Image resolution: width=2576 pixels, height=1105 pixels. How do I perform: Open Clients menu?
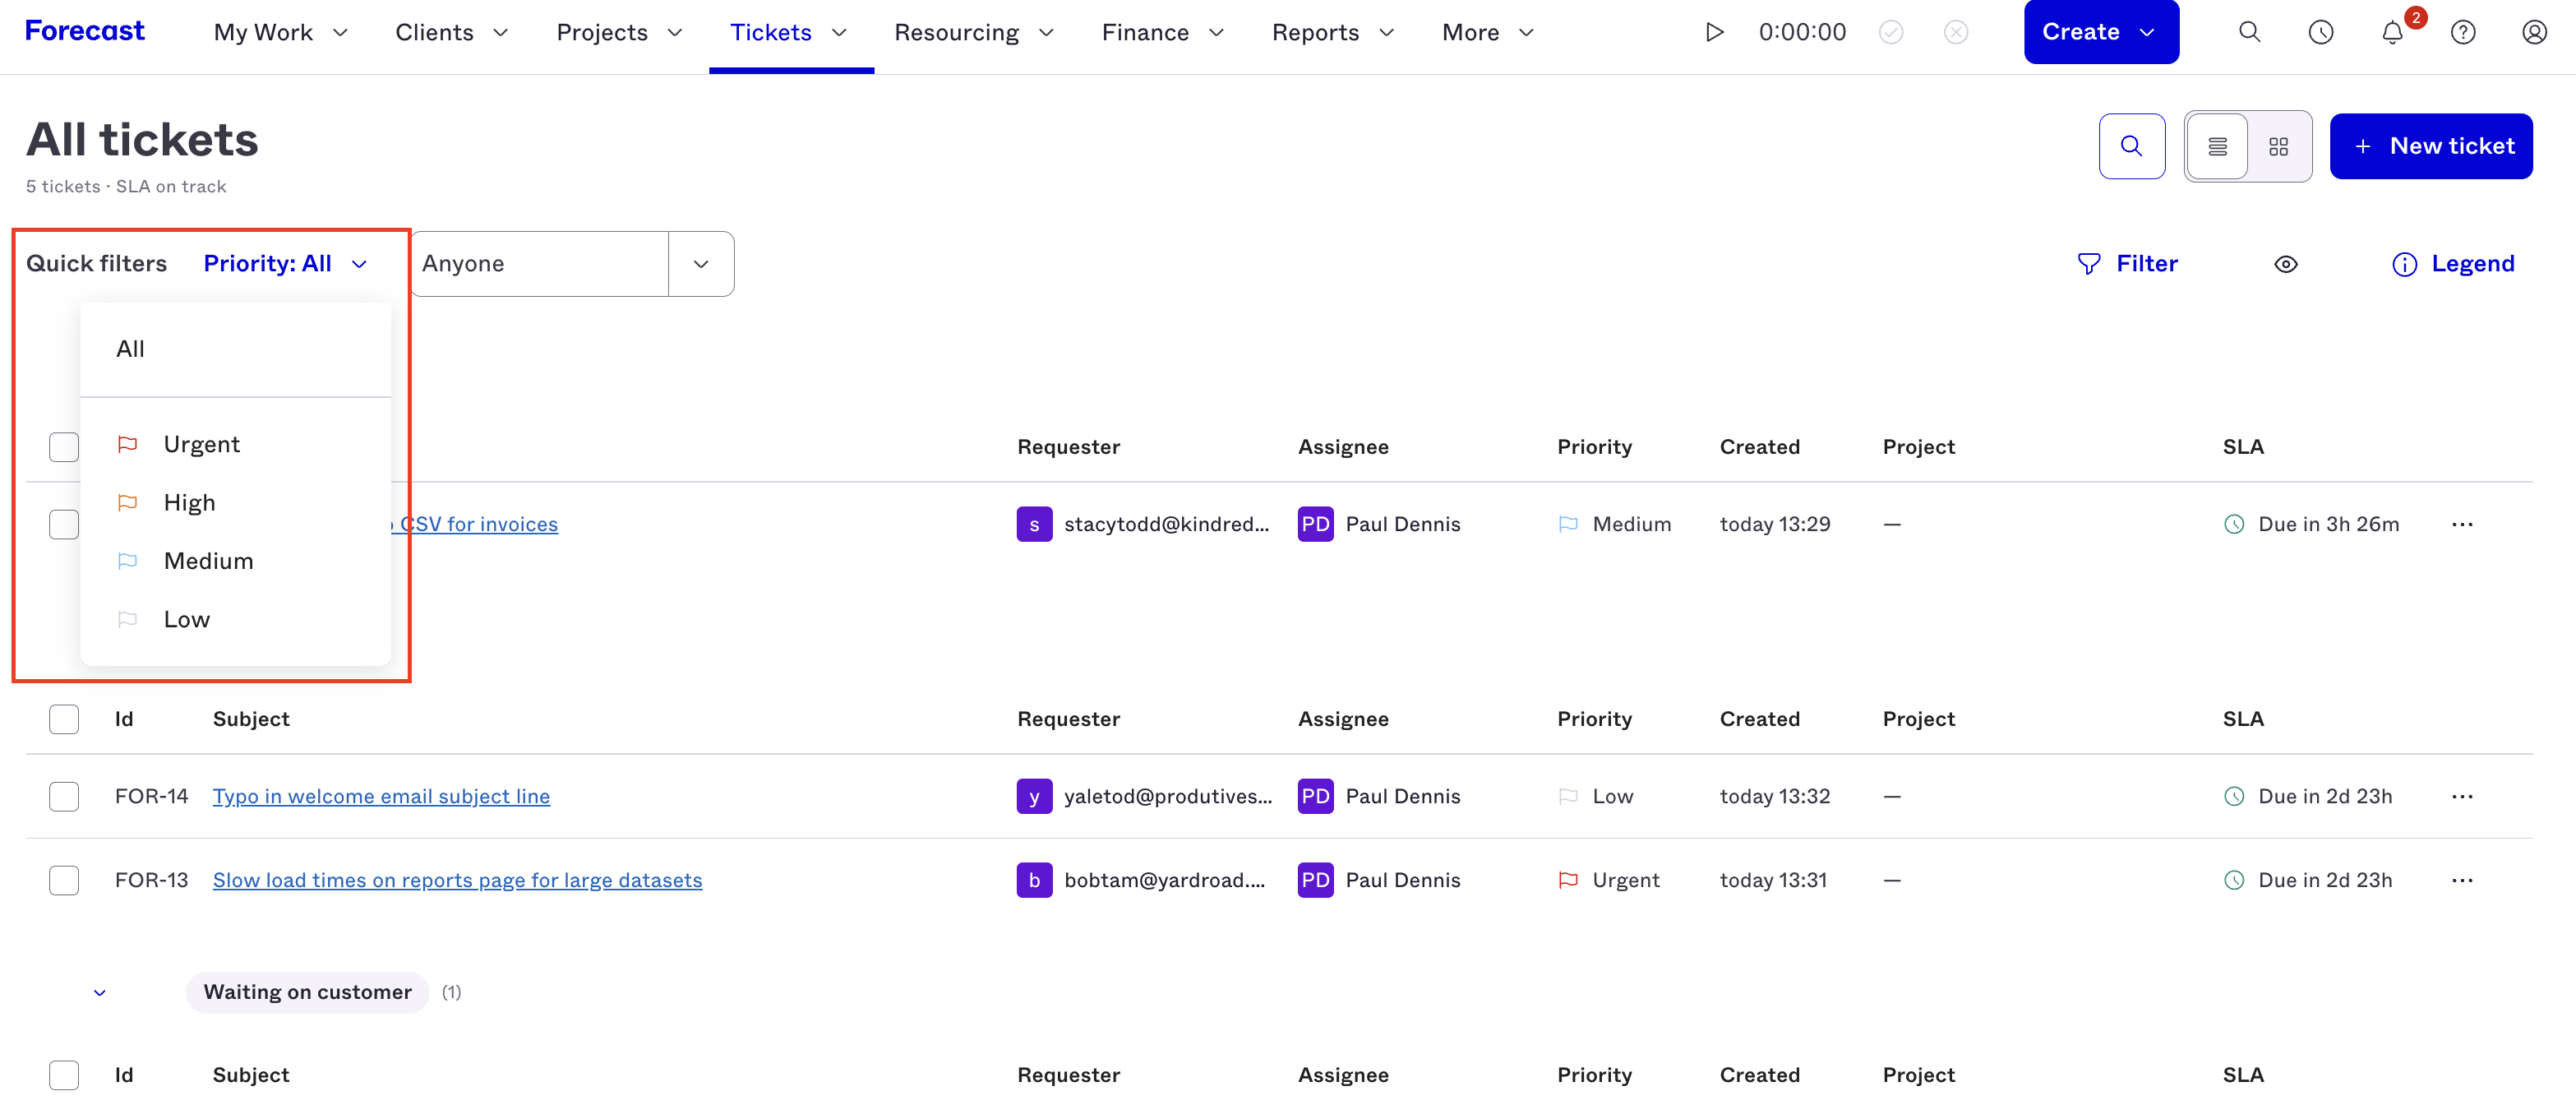tap(452, 32)
